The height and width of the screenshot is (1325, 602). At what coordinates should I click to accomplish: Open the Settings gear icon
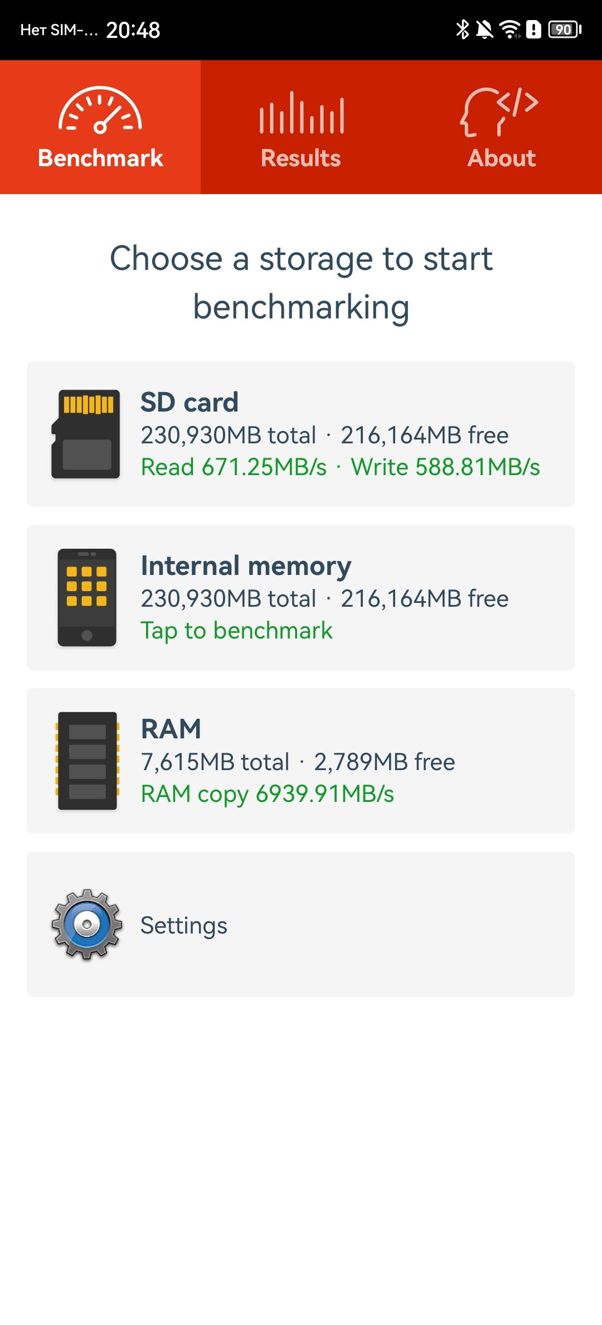click(x=87, y=924)
